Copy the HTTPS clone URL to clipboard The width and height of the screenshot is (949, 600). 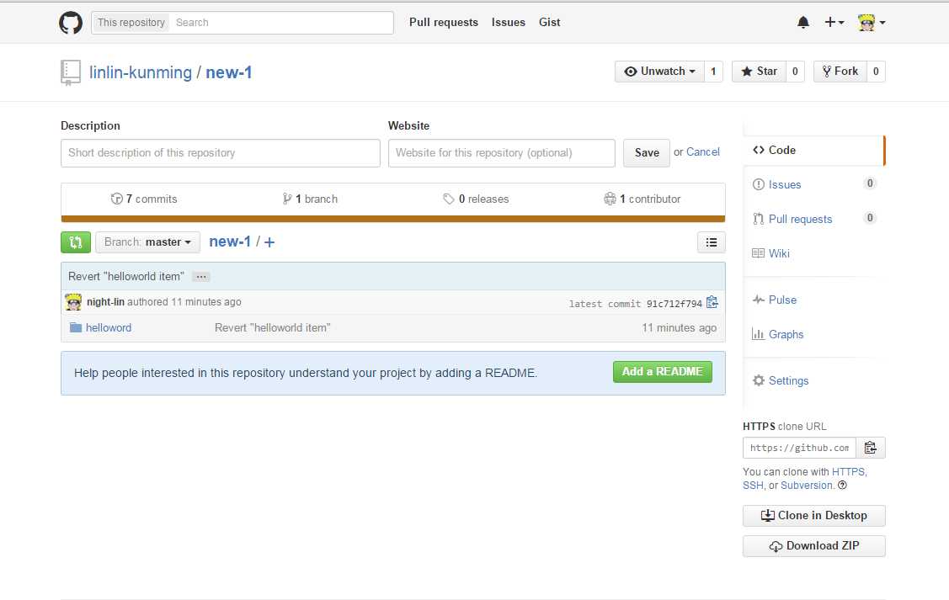[x=871, y=448]
